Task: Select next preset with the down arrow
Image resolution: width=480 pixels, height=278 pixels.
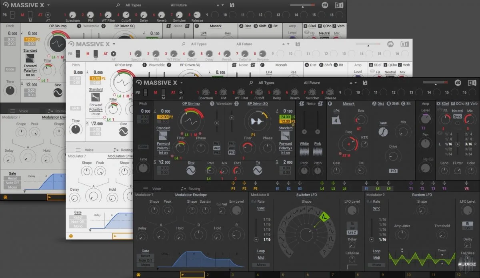Action: tap(356, 83)
